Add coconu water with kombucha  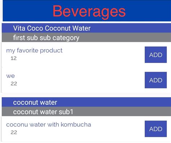click(155, 129)
